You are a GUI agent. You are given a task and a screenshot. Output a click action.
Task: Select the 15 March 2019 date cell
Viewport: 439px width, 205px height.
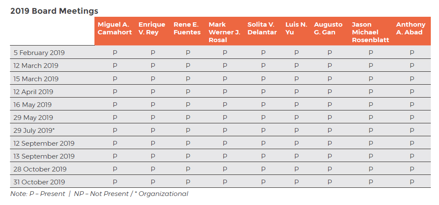point(36,79)
